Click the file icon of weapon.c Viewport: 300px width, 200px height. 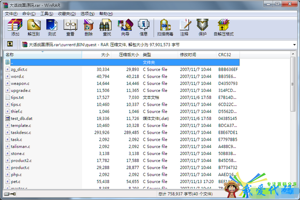click(x=7, y=83)
